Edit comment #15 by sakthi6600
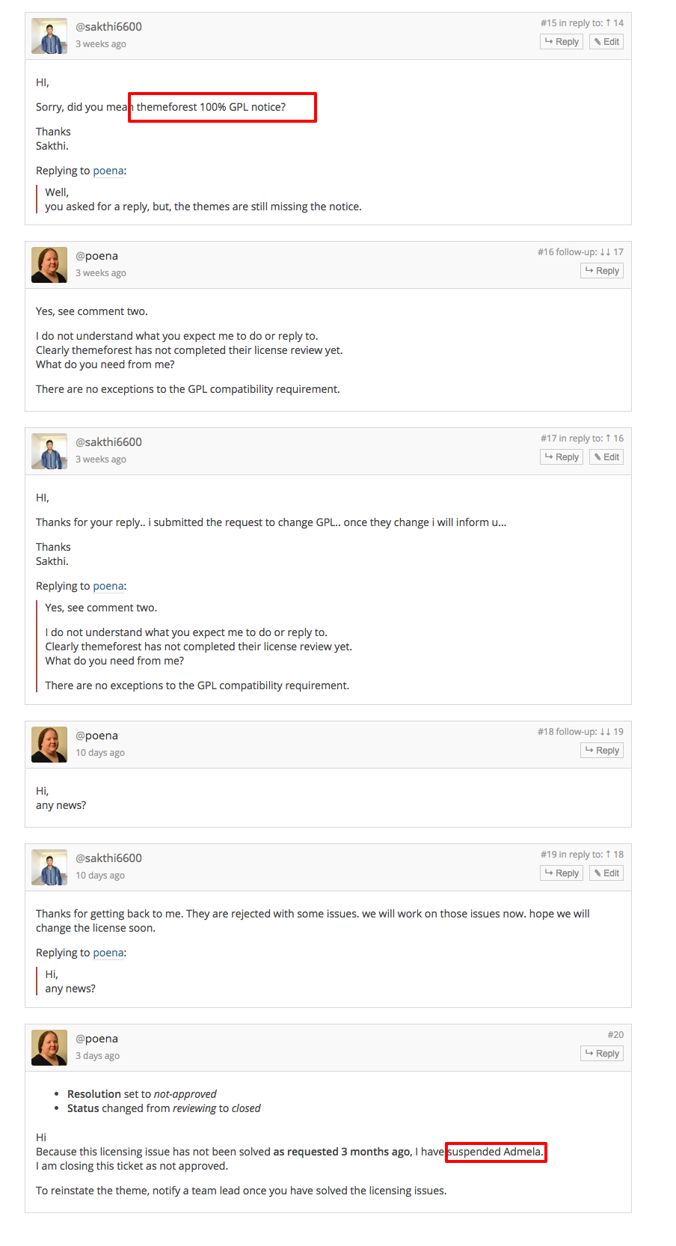 pyautogui.click(x=606, y=42)
